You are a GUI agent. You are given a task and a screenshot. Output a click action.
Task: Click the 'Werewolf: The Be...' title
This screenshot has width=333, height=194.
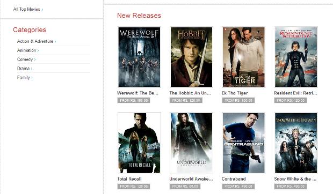coord(137,93)
